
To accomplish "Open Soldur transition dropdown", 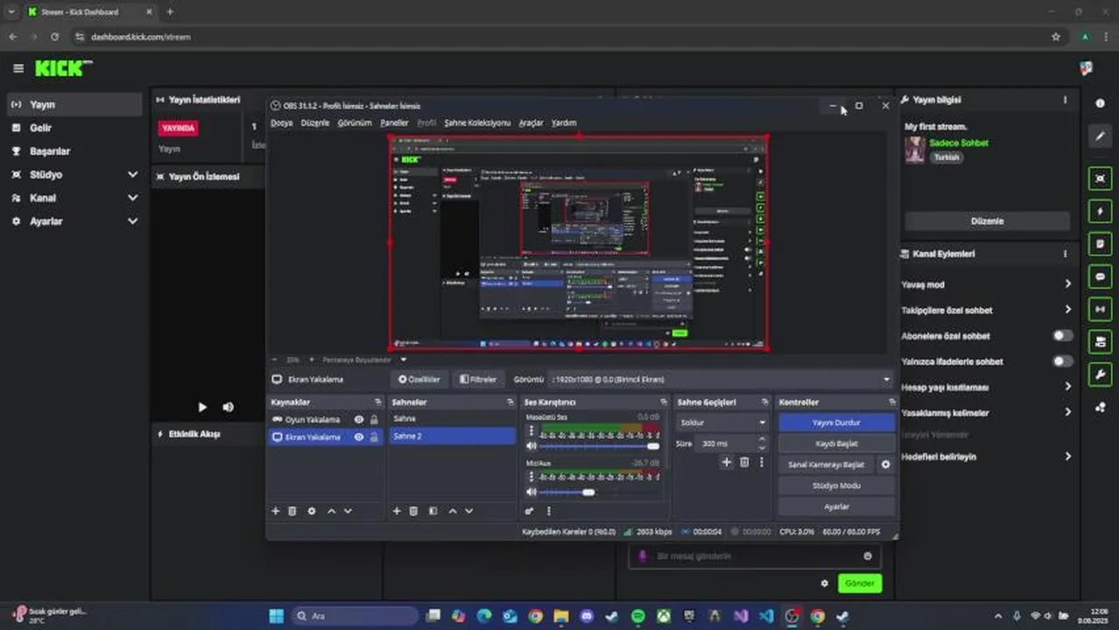I will [x=721, y=423].
